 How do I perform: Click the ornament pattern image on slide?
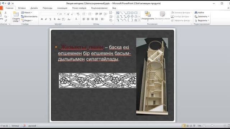(x=97, y=81)
